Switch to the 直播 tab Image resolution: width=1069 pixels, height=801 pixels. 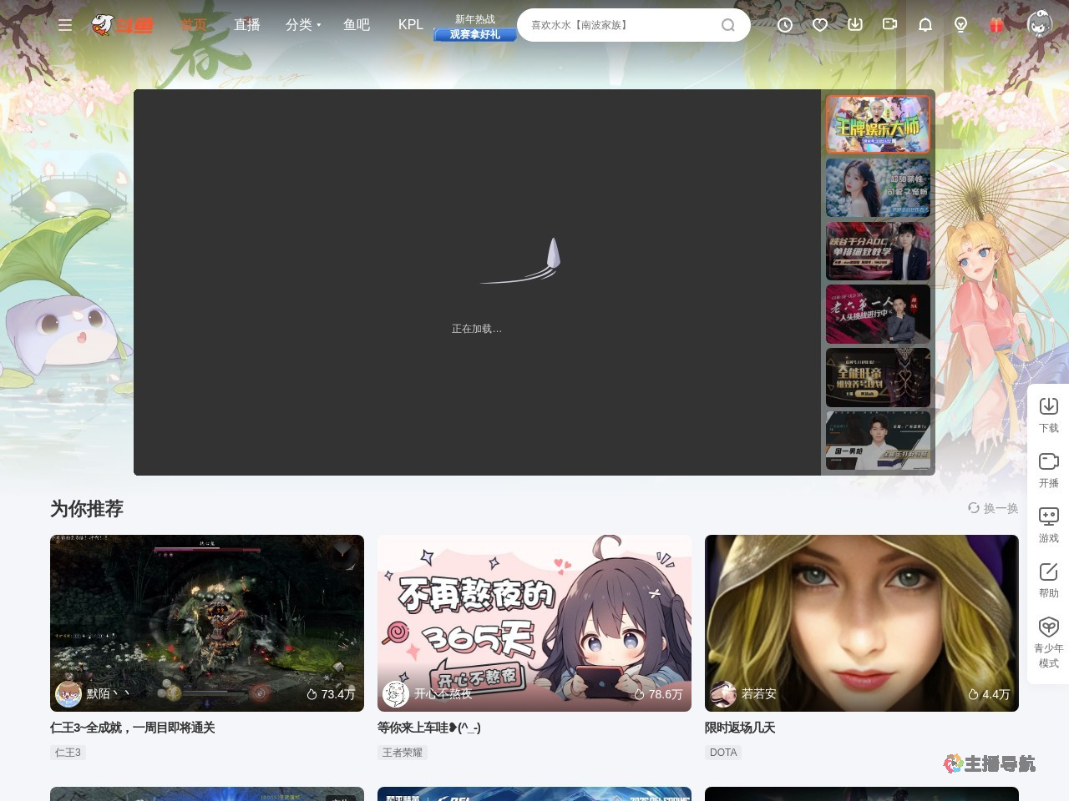coord(247,25)
